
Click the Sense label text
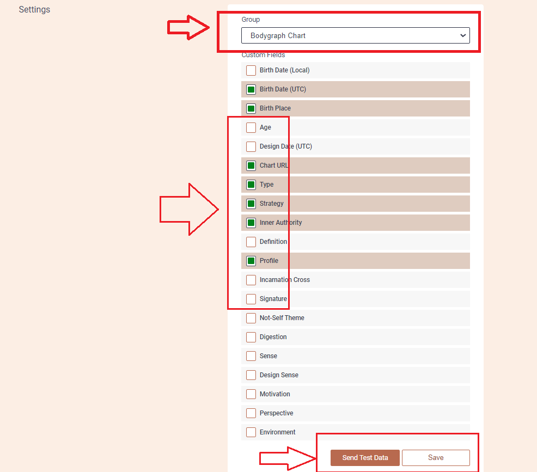[268, 356]
